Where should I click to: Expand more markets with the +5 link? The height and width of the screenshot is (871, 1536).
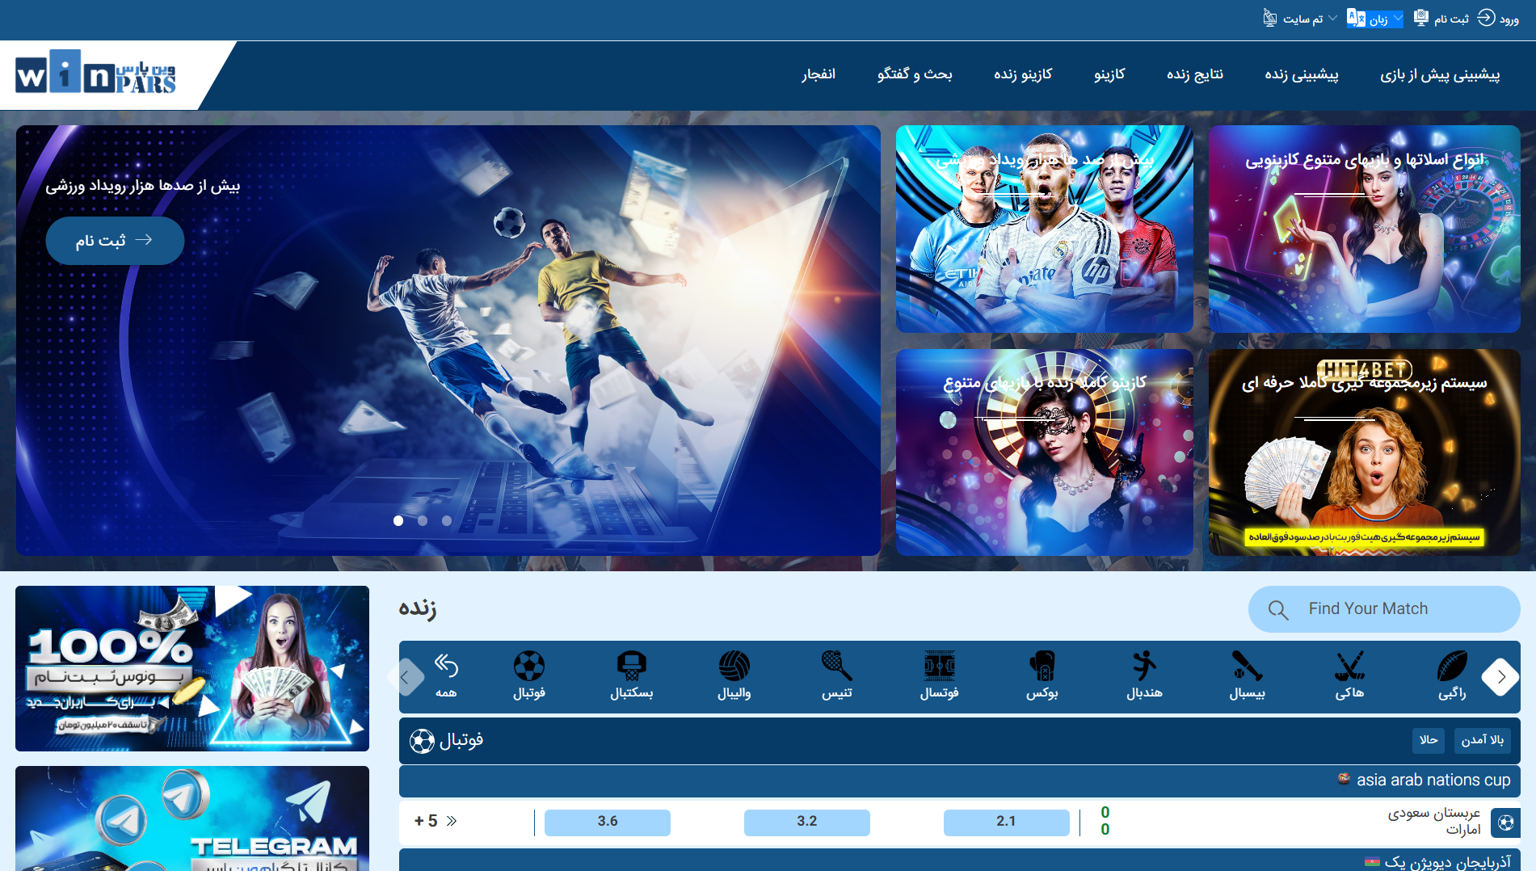[x=436, y=821]
